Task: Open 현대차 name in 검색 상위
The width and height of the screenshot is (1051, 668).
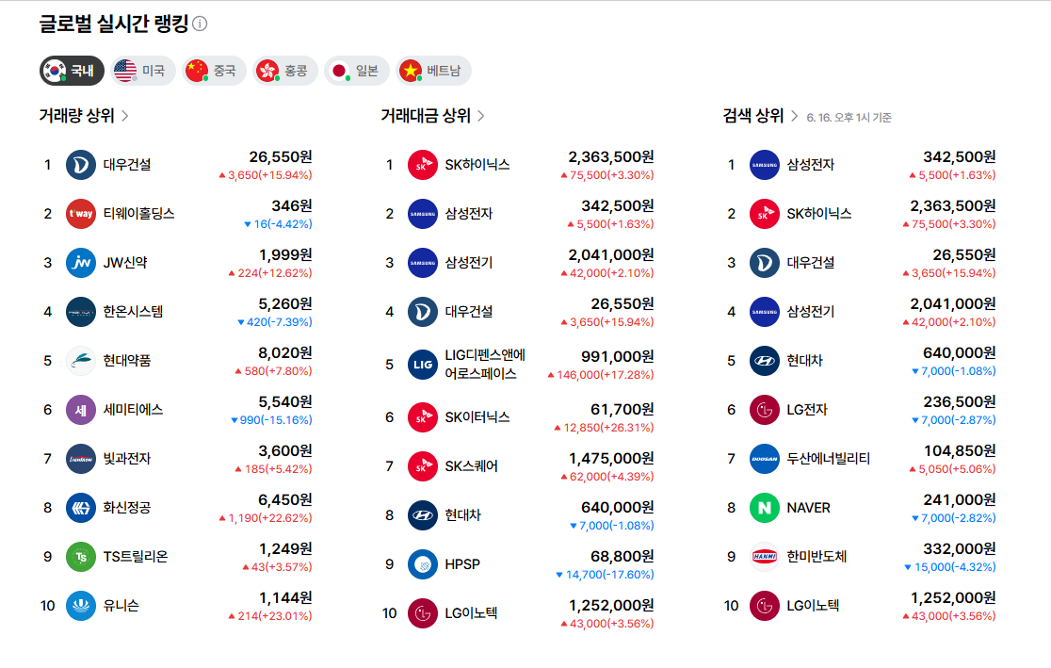Action: 804,361
